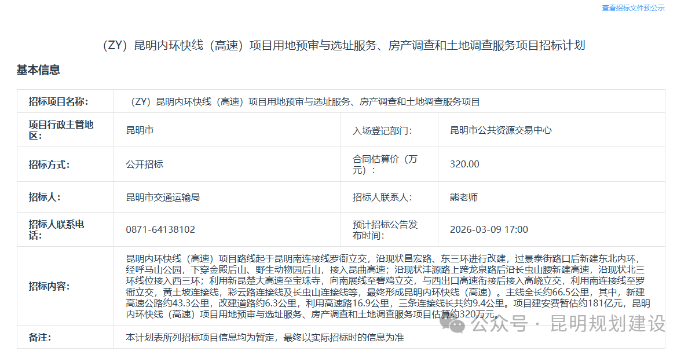Click the 昆明市交通运输局 value
The width and height of the screenshot is (688, 351).
pyautogui.click(x=163, y=198)
